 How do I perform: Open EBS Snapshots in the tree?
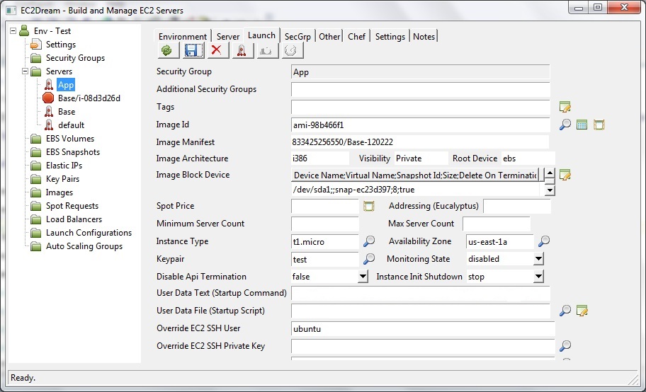(73, 152)
